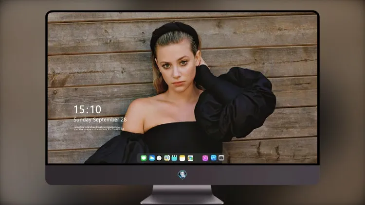Click the logo on monitor chin

182,175
